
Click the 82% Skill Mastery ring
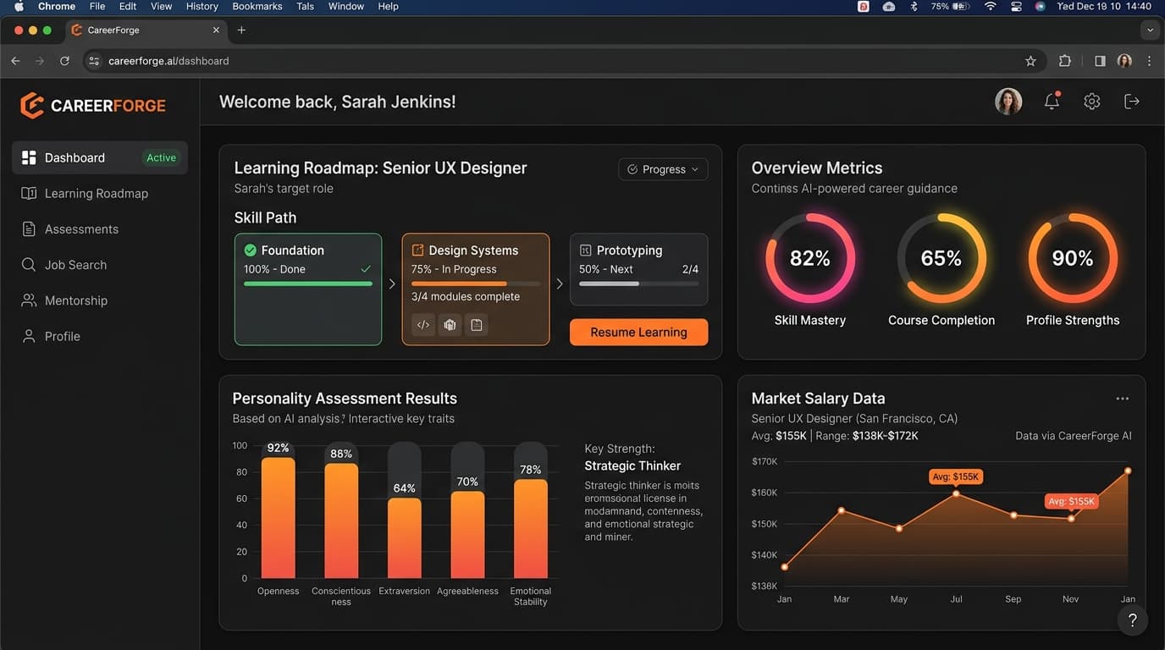click(x=810, y=258)
